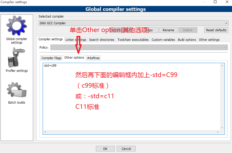Screen dimensions: 232x153
Task: Switch to Build options tab
Action: pyautogui.click(x=187, y=40)
